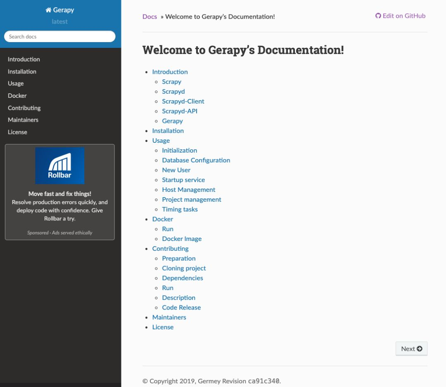Screen dimensions: 446x387
Task: Open Maintainers in the sidebar
Action: 23,120
